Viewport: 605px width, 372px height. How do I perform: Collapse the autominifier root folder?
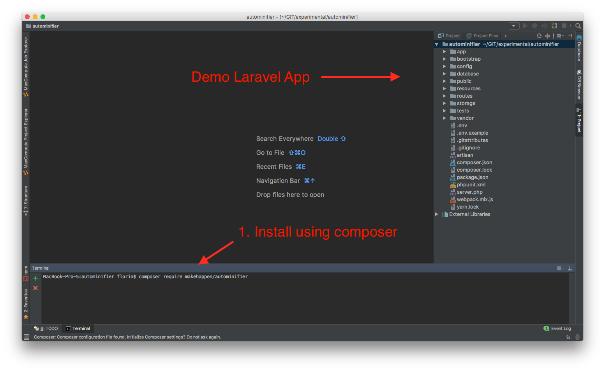437,44
